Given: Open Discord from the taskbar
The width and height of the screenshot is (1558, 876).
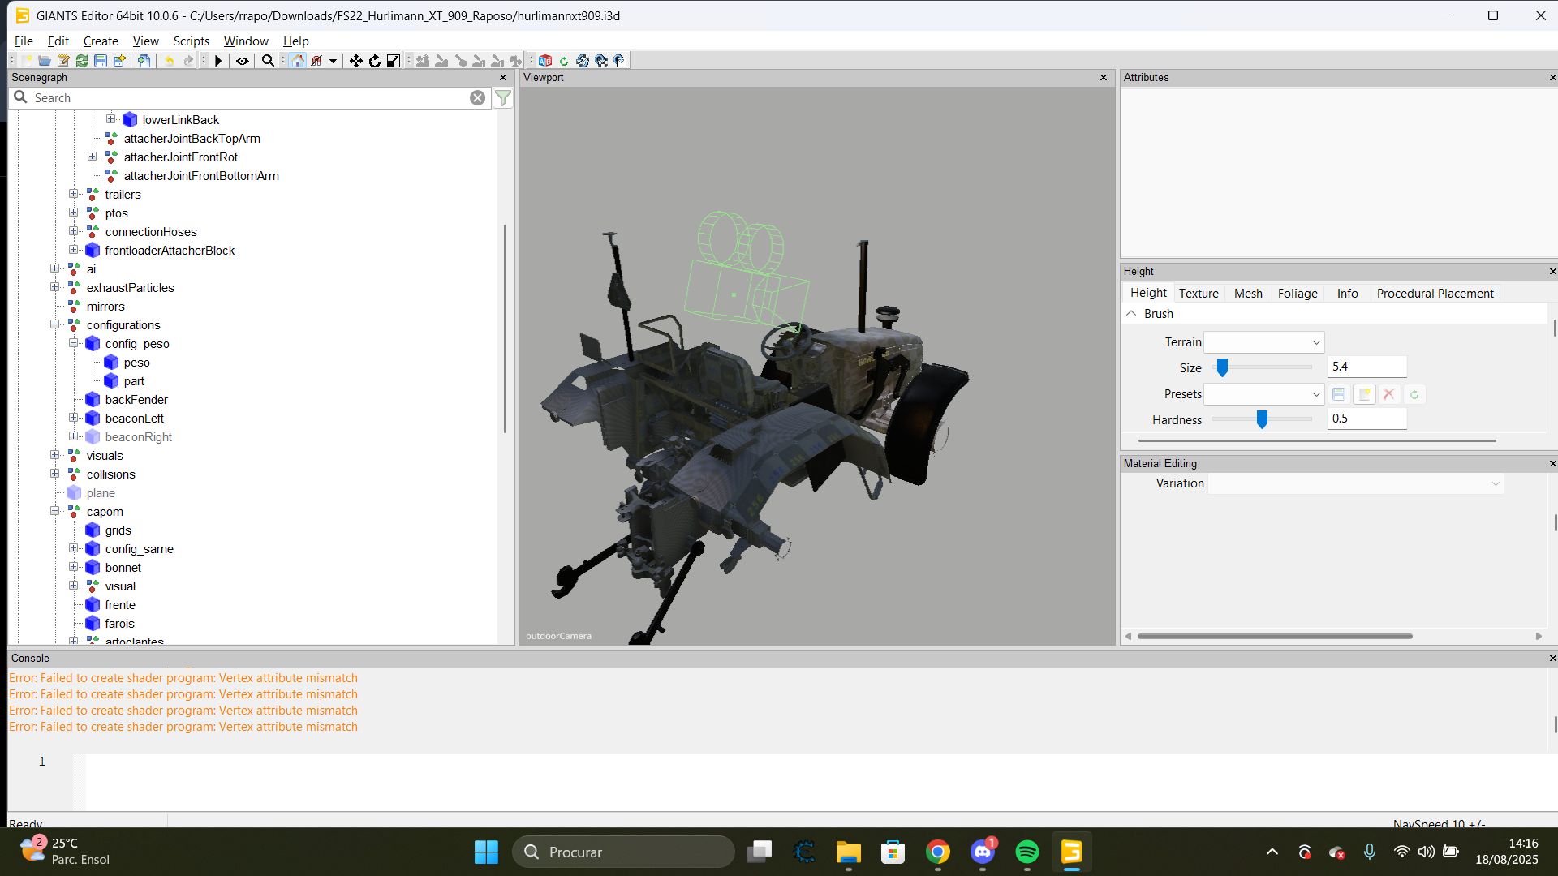Looking at the screenshot, I should pyautogui.click(x=983, y=852).
